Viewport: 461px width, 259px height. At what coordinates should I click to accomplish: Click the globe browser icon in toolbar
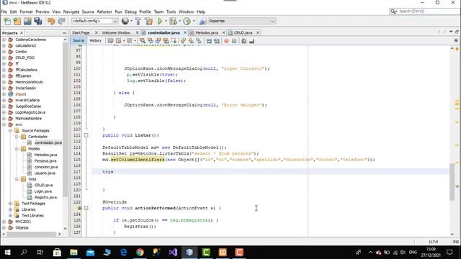pyautogui.click(x=125, y=21)
